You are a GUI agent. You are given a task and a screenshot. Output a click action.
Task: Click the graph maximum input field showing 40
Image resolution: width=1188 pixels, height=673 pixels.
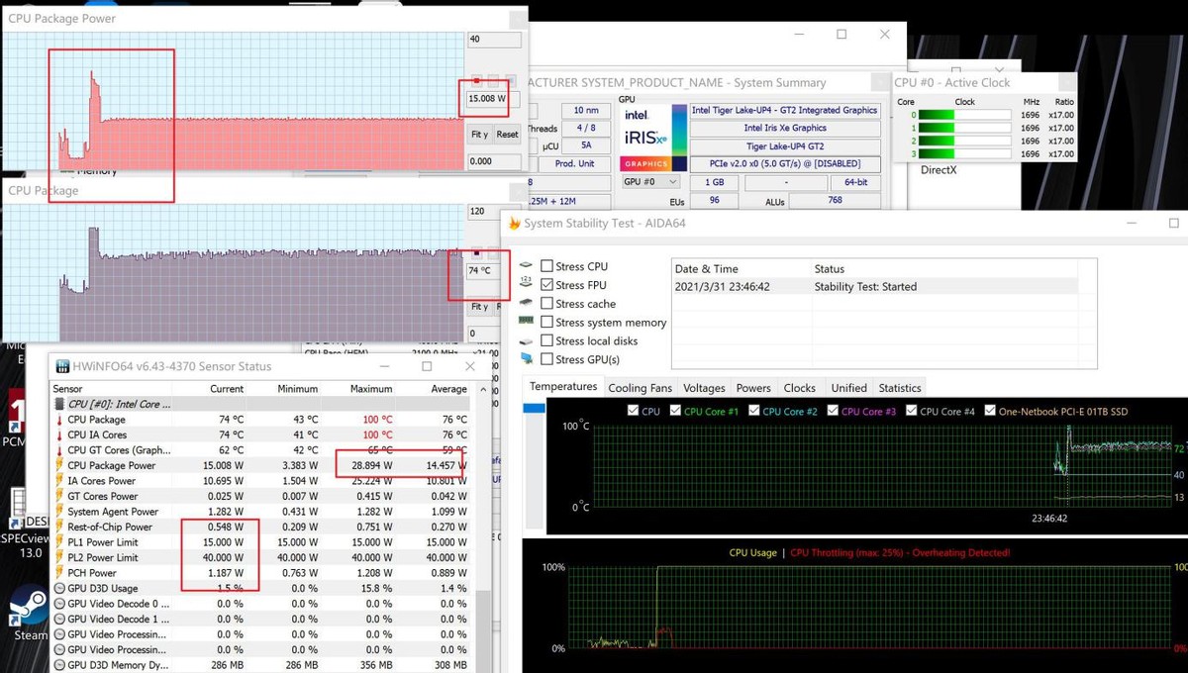click(493, 40)
